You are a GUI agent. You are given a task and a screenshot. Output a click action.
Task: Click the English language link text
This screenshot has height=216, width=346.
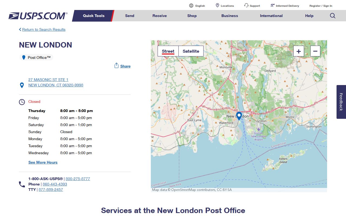click(200, 6)
